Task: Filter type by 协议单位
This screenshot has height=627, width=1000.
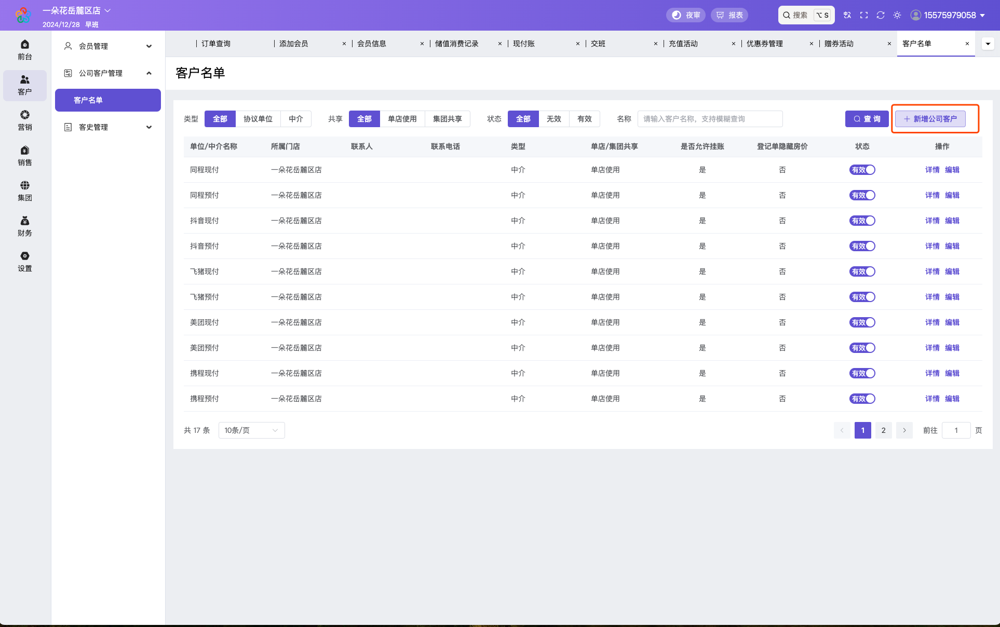Action: click(x=258, y=119)
